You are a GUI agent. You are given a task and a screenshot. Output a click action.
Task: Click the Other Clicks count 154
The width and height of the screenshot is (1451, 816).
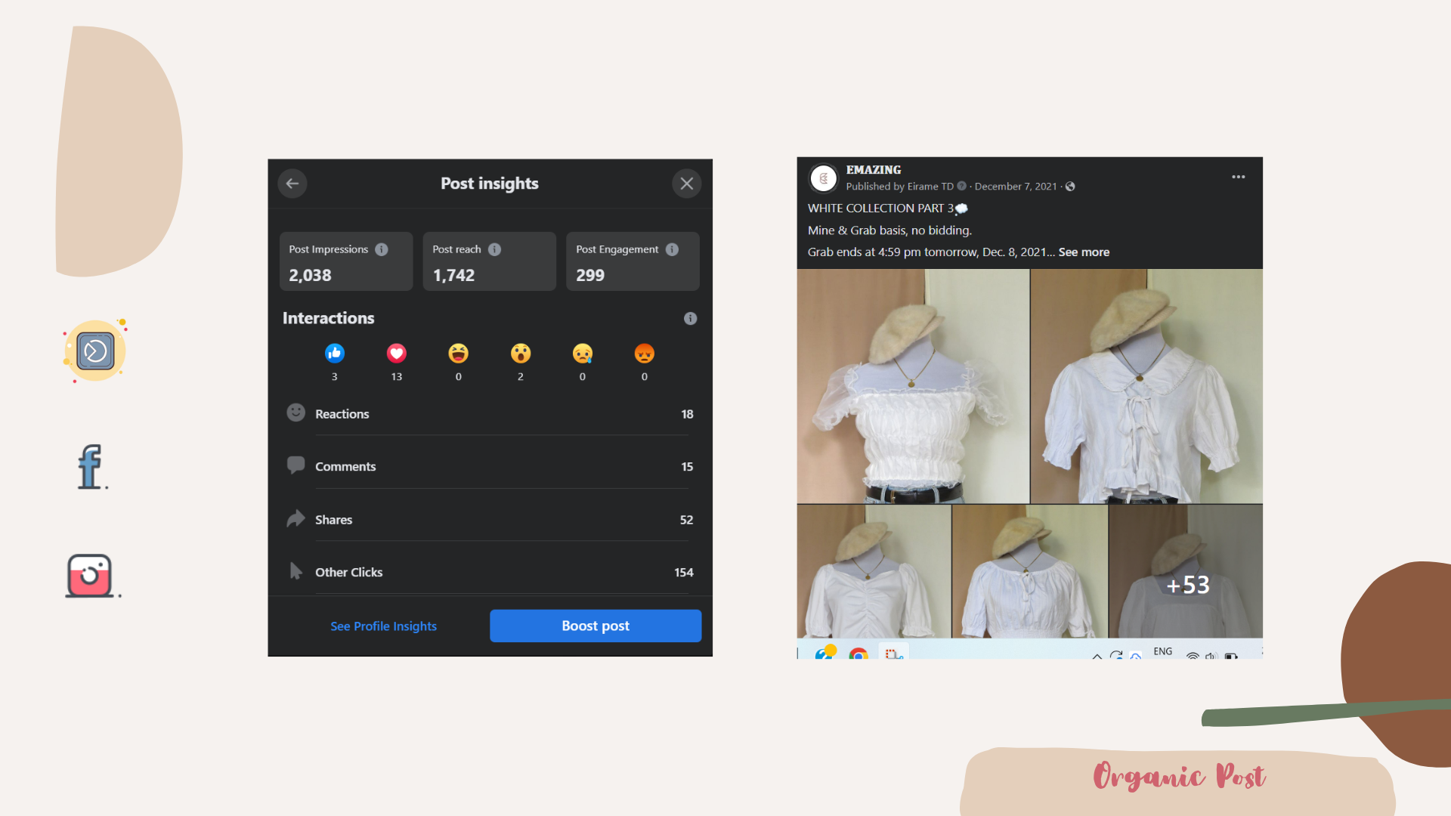coord(684,573)
